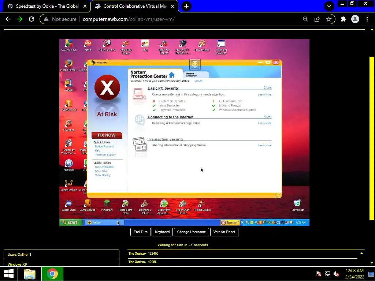Viewport: 375px width, 281px height.
Task: Select the Venice Deluxe desktop icon
Action: pos(68,186)
